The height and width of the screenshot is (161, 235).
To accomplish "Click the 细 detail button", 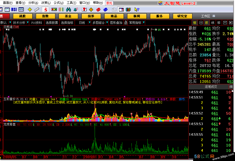I will 231,86.
